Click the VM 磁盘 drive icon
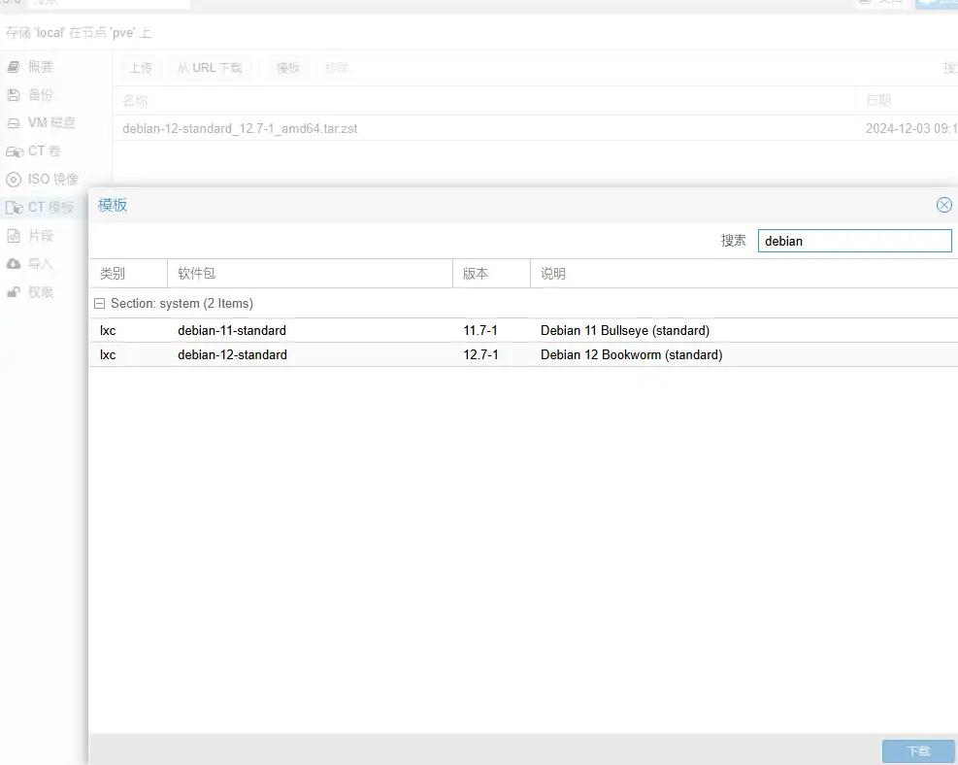The width and height of the screenshot is (958, 765). point(14,123)
